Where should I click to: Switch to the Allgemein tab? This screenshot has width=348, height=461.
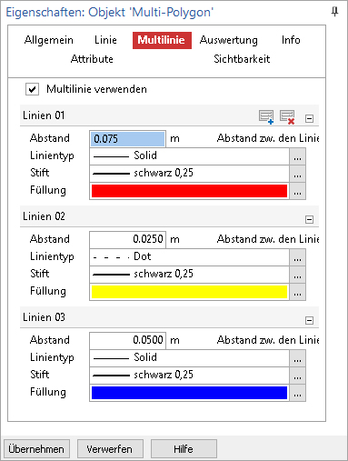[49, 40]
